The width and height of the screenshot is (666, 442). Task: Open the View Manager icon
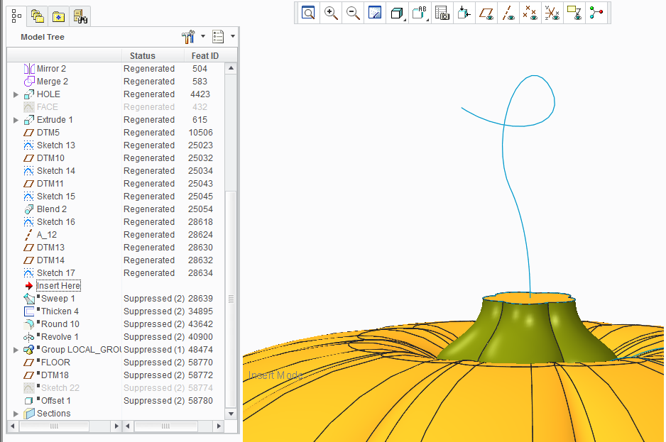point(442,13)
